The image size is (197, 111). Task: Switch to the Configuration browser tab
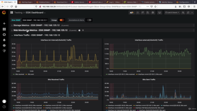click(x=184, y=2)
